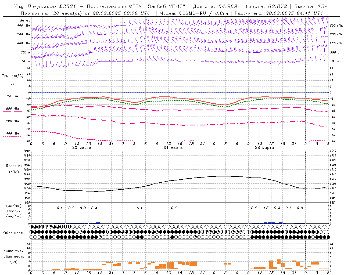The image size is (344, 275).
Task: Click the 22 марта date label
Action: point(264,148)
